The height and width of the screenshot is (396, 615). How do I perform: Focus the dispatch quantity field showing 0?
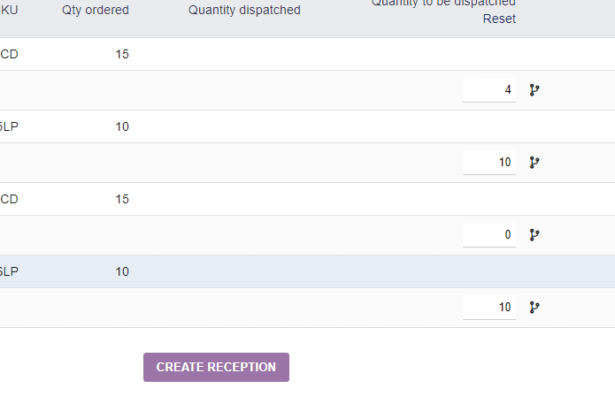(x=489, y=235)
